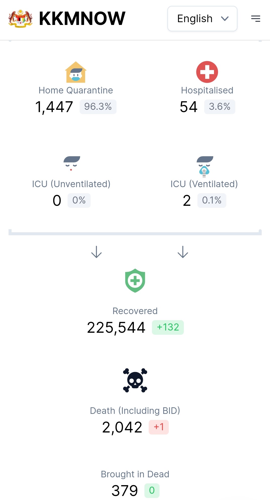Click the left downward arrow icon
The height and width of the screenshot is (500, 270).
pos(96,252)
